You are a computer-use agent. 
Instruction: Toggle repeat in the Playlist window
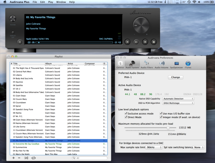33,158
